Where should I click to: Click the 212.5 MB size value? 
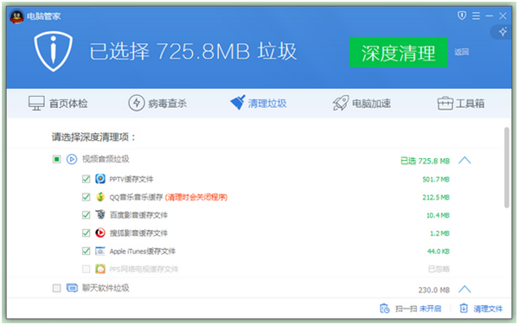(x=436, y=197)
